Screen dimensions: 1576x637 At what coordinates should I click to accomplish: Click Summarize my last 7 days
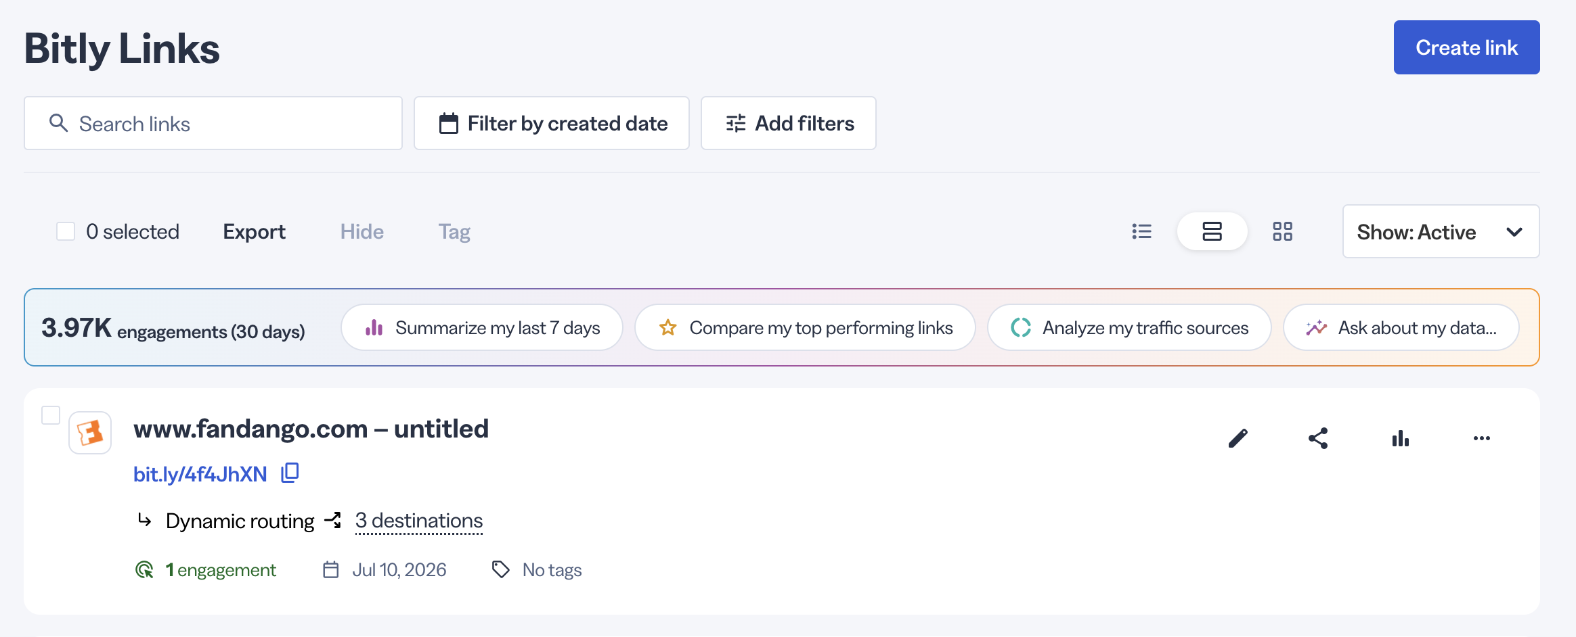(482, 327)
